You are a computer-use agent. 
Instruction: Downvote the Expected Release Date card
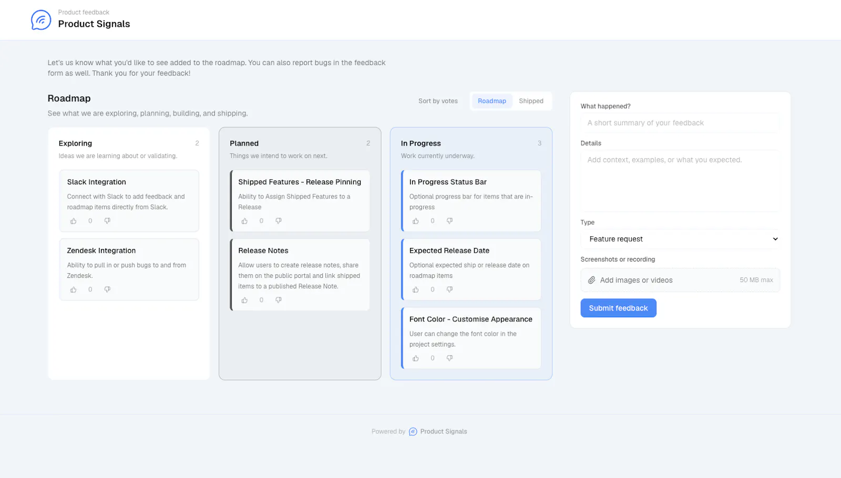coord(449,290)
